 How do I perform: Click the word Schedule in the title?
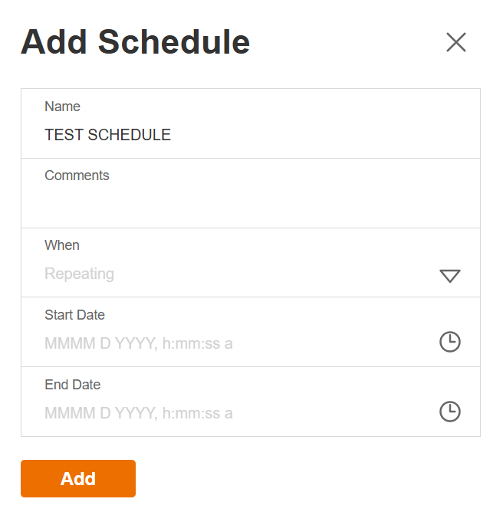pos(174,41)
